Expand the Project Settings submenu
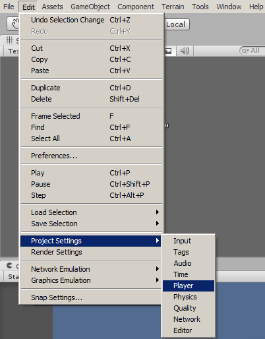Screen dimensions: 265x339 click(x=91, y=241)
